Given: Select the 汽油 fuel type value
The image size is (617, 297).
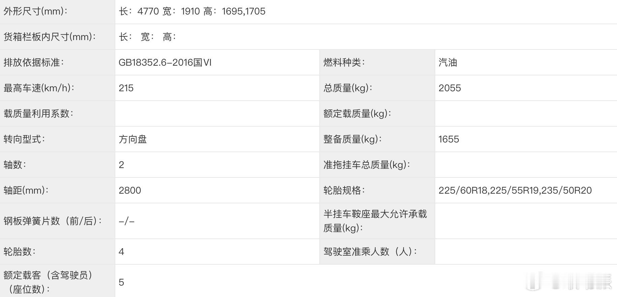Looking at the screenshot, I should coord(448,62).
